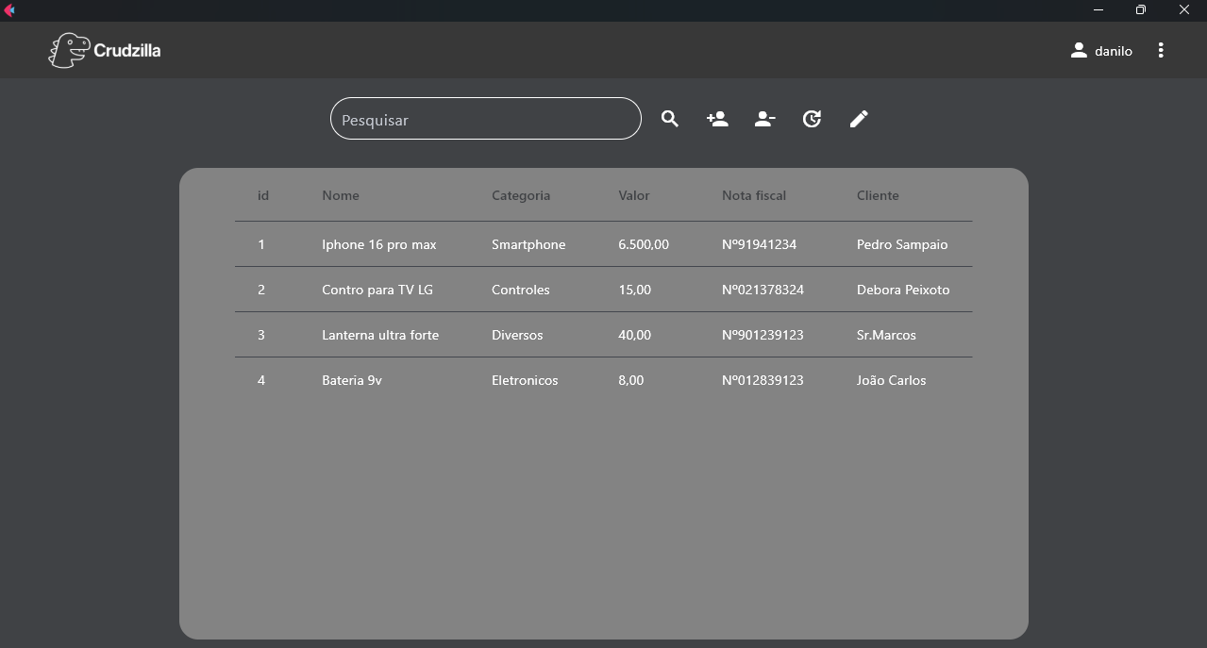Click invoice Nº901239123
1207x648 pixels.
(763, 335)
